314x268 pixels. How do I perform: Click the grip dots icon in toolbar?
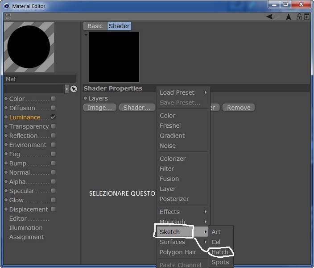8,16
